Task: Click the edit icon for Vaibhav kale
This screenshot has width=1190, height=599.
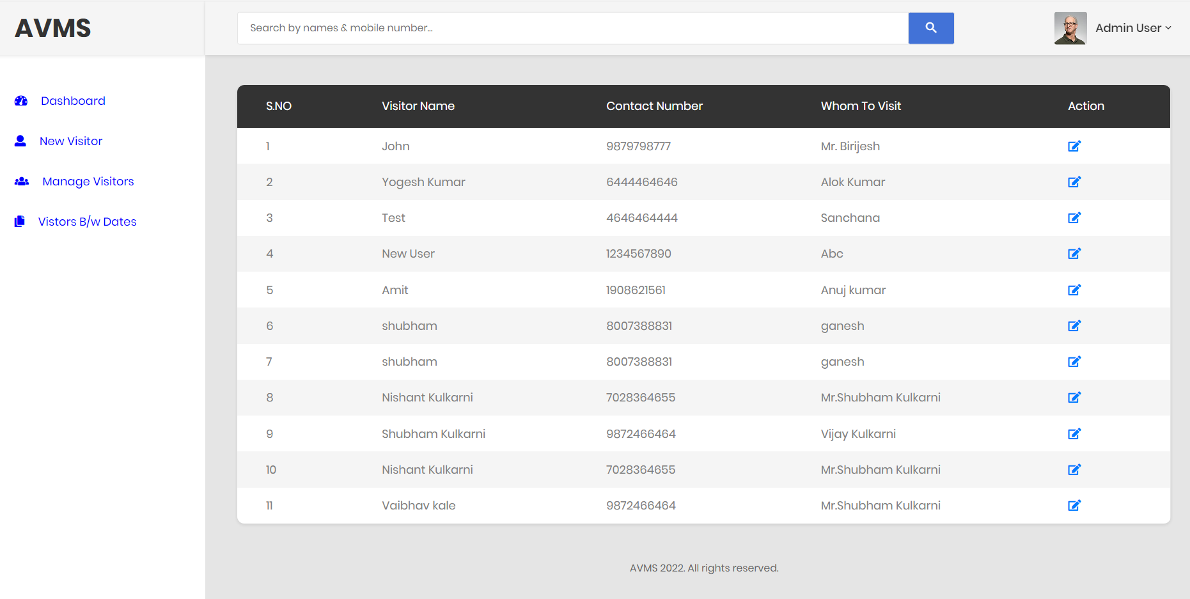Action: pos(1074,505)
